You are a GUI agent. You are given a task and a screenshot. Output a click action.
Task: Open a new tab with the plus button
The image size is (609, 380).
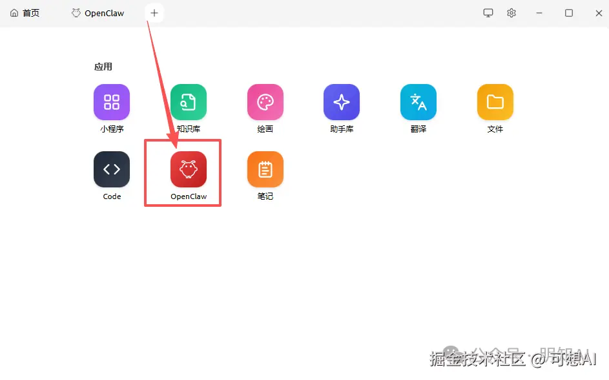coord(154,12)
